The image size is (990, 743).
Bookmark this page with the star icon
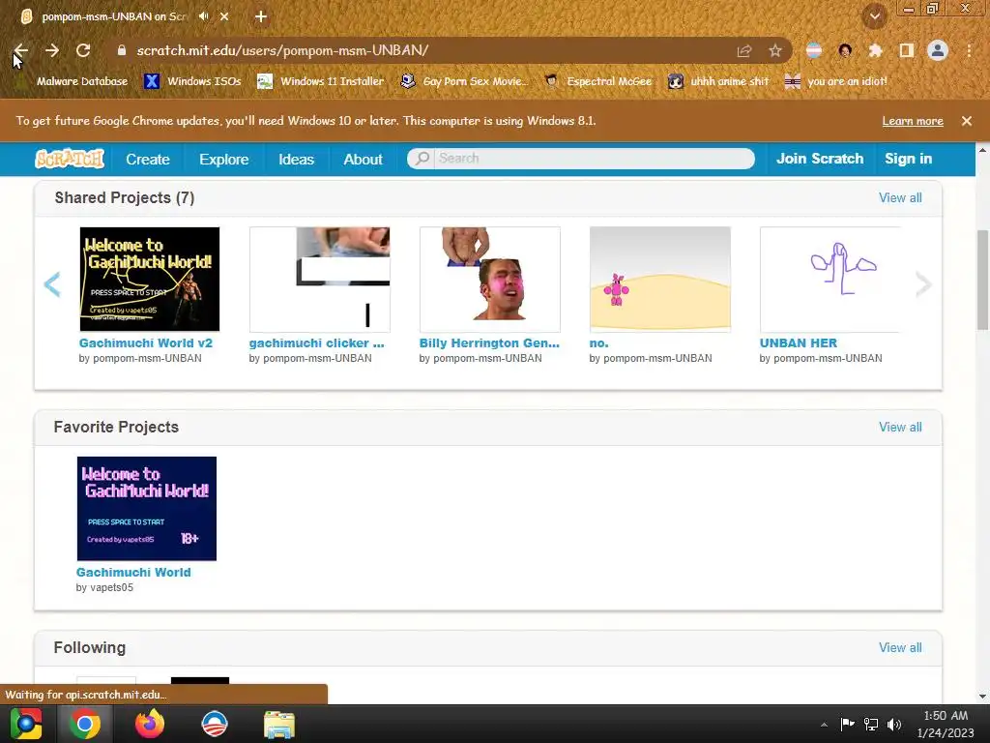point(775,51)
